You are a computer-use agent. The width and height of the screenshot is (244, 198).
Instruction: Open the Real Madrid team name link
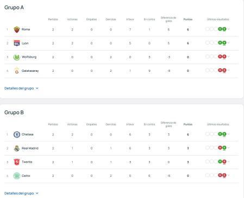click(x=30, y=148)
